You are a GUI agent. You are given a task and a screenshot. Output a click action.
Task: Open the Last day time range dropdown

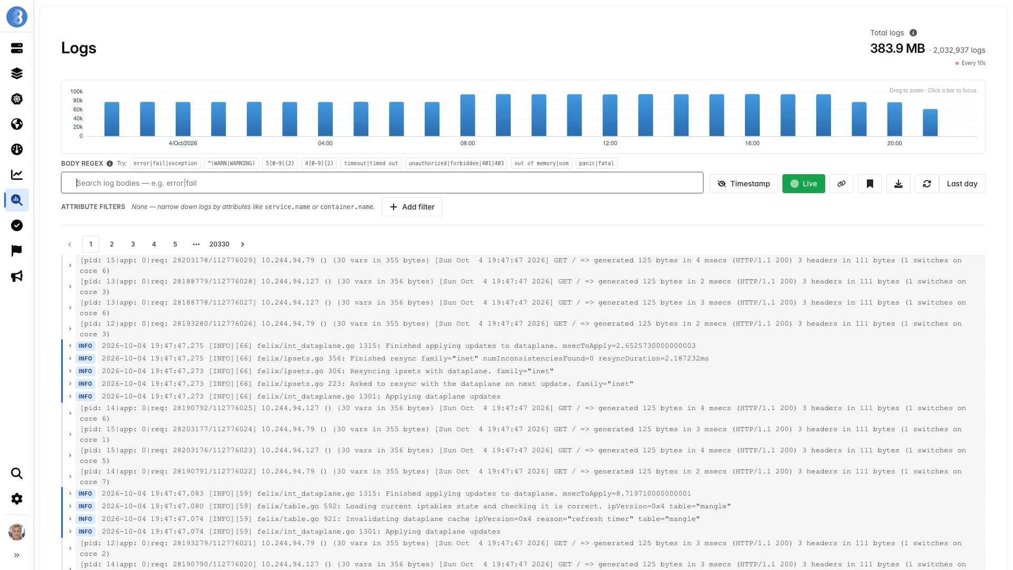pyautogui.click(x=962, y=184)
